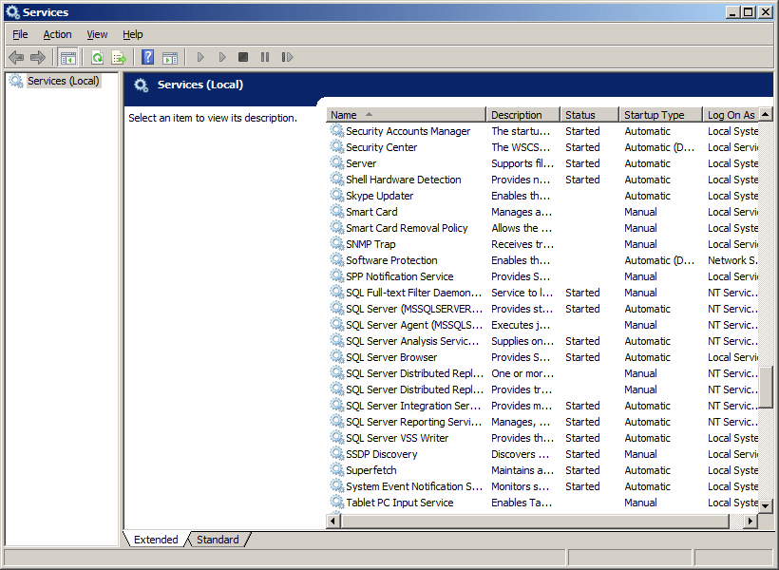Viewport: 779px width, 570px height.
Task: Toggle the Show/Hide Console Tree icon
Action: 68,57
